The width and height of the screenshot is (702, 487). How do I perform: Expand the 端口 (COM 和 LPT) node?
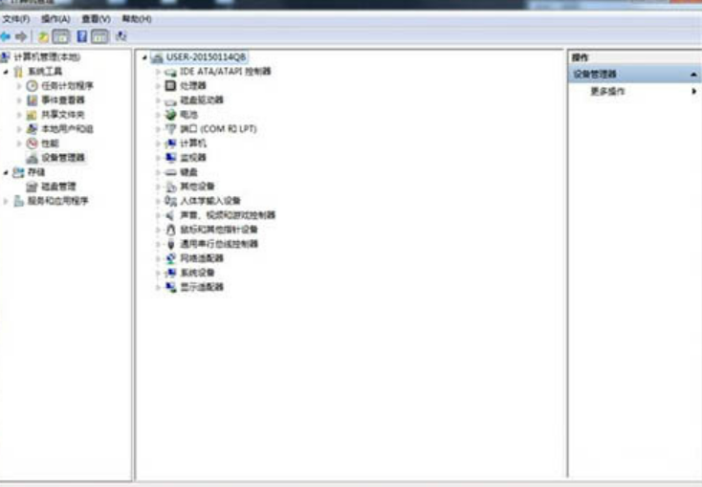click(x=158, y=129)
